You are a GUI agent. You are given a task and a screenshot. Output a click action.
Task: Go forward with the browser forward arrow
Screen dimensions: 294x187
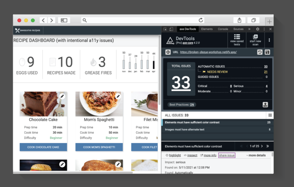click(x=52, y=20)
